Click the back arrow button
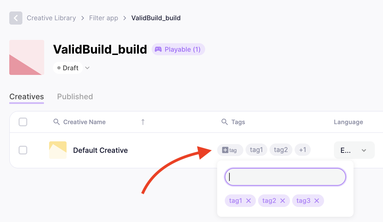 [16, 18]
